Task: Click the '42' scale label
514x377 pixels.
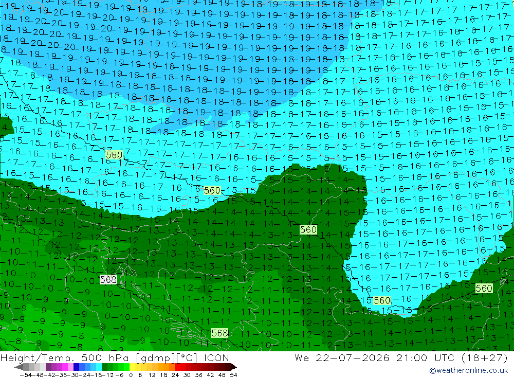Action: [x=210, y=375]
